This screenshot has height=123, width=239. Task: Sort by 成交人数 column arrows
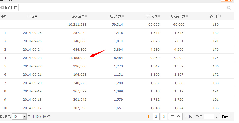click(x=123, y=16)
